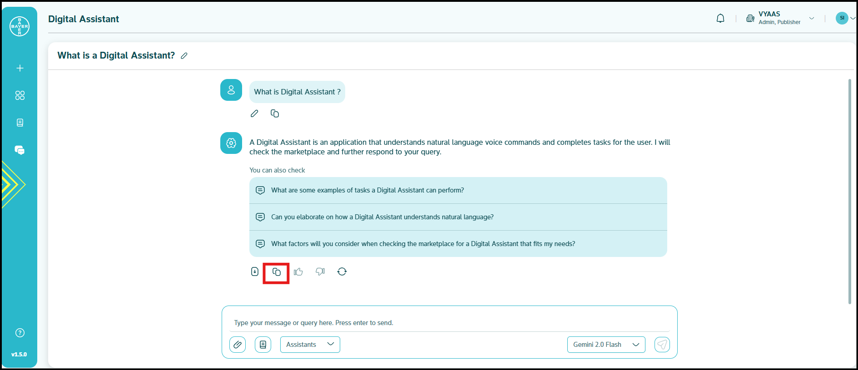Select suggestion about examples of tasks
The width and height of the screenshot is (858, 370).
[x=458, y=190]
